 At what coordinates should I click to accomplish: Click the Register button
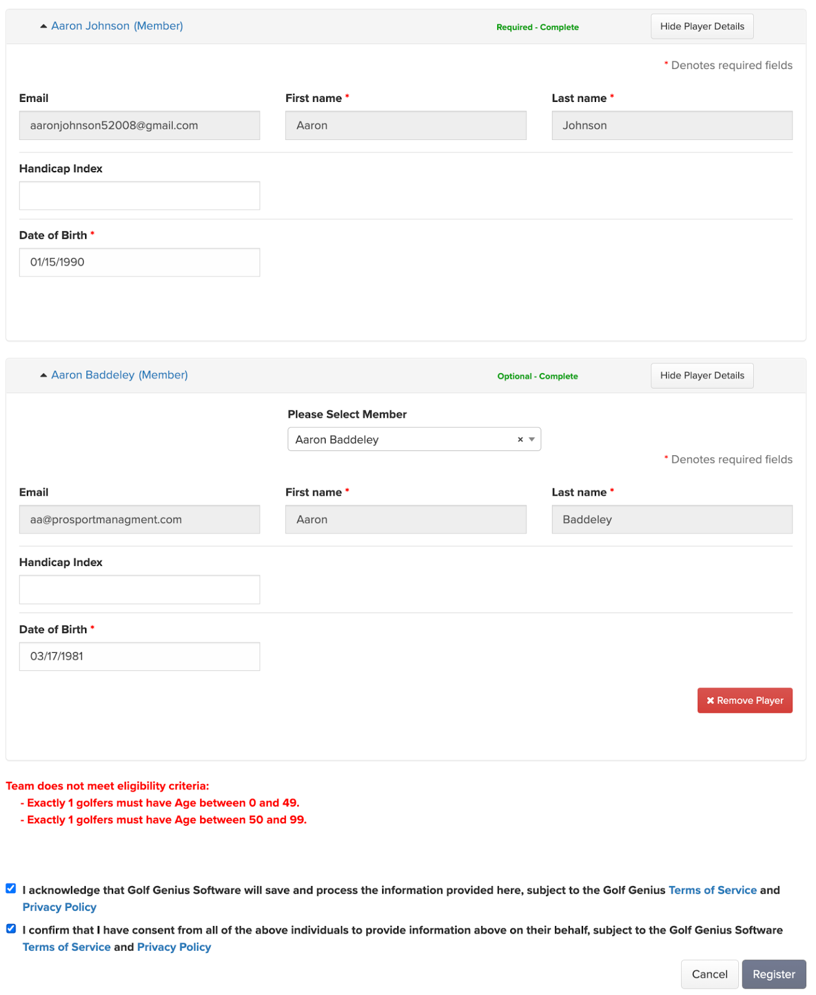774,974
